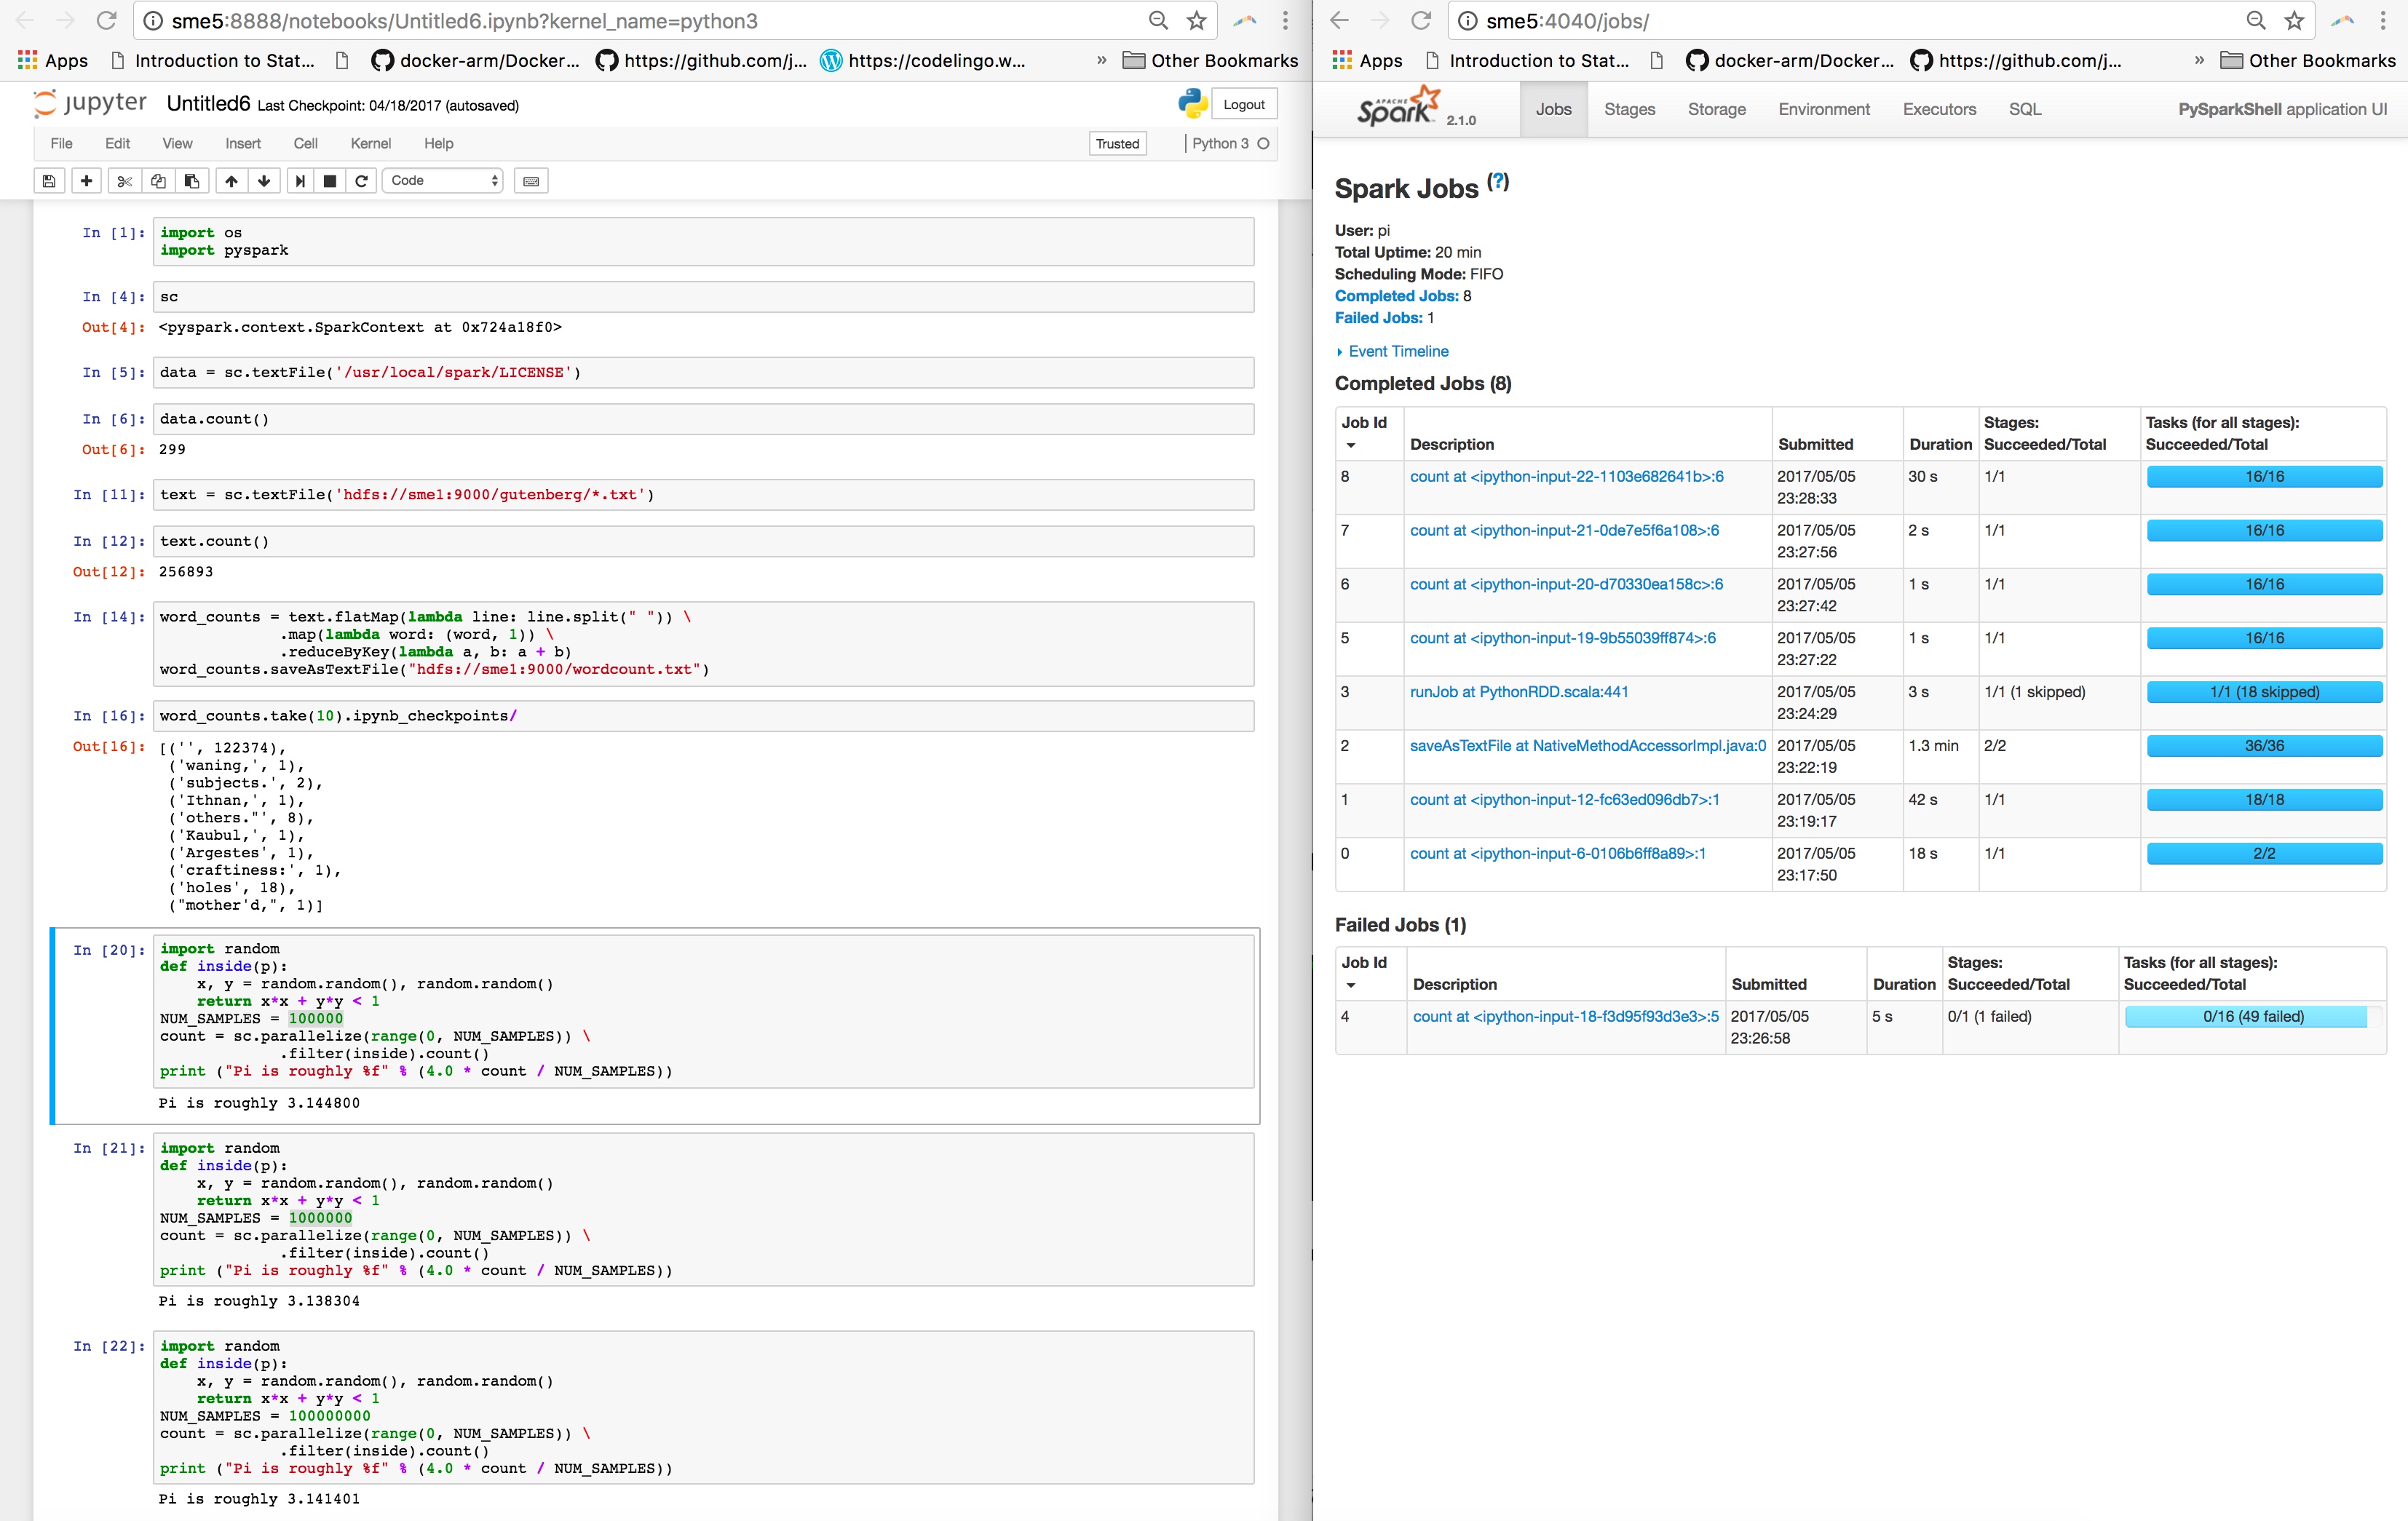
Task: Click the 16/16 task progress bar for Job 8
Action: [x=2264, y=477]
